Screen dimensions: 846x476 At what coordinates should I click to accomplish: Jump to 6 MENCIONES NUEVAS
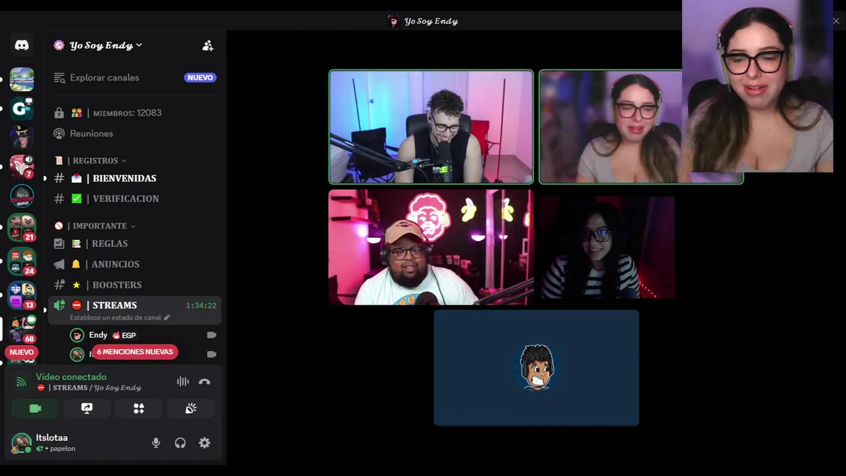click(135, 352)
